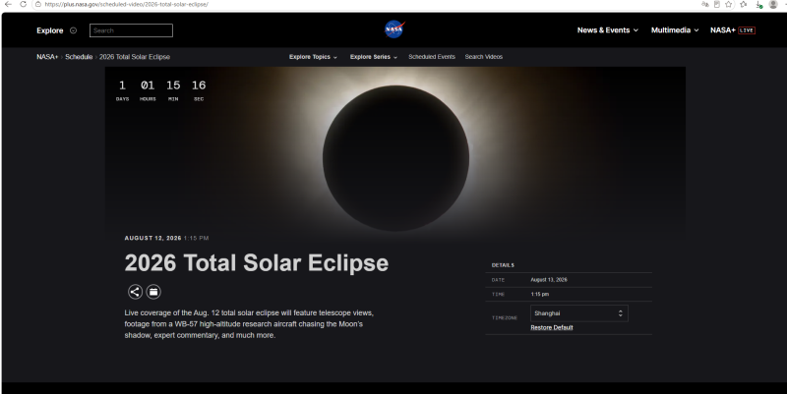Open the NASA+ LIVE badge
This screenshot has width=787, height=394.
pos(747,30)
